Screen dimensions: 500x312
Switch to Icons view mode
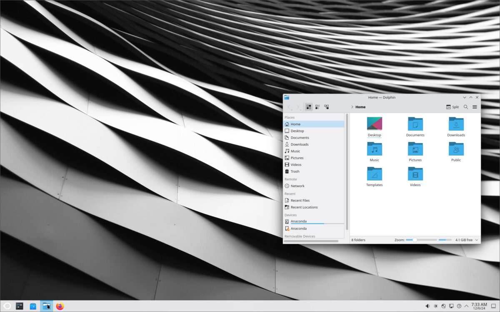coord(308,107)
